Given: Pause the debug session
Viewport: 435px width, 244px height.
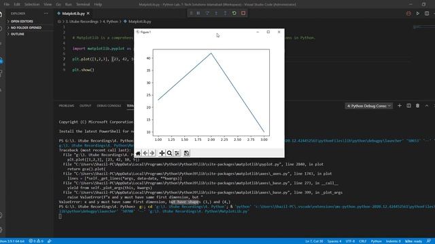Looking at the screenshot, I should point(198,13).
